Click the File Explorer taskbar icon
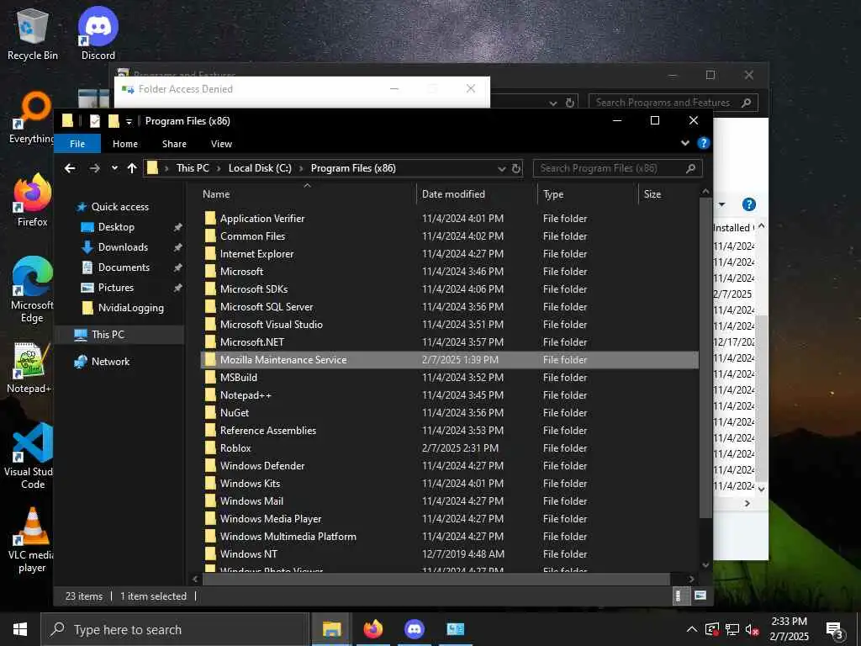861x646 pixels. [x=331, y=629]
